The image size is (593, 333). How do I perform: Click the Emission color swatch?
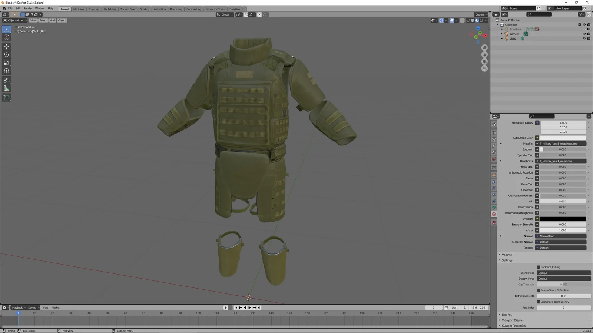pyautogui.click(x=563, y=219)
